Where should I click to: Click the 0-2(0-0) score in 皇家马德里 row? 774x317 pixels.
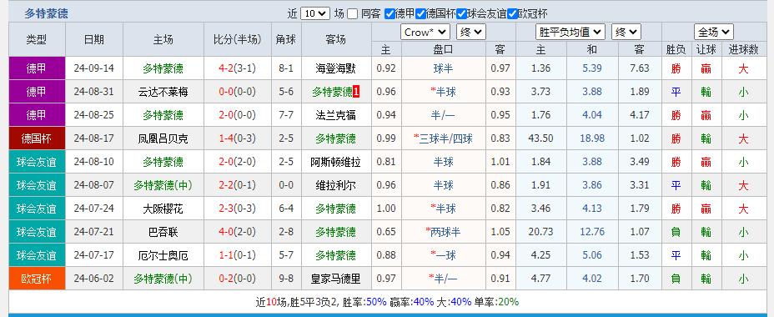tap(238, 279)
